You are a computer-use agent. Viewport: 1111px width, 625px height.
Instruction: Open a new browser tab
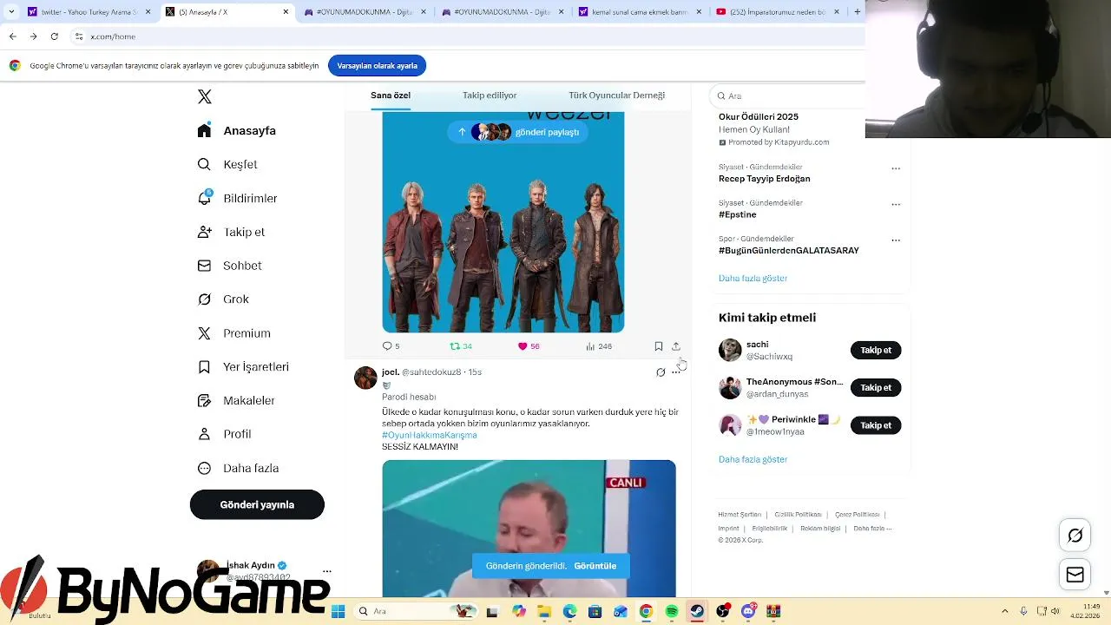click(858, 12)
